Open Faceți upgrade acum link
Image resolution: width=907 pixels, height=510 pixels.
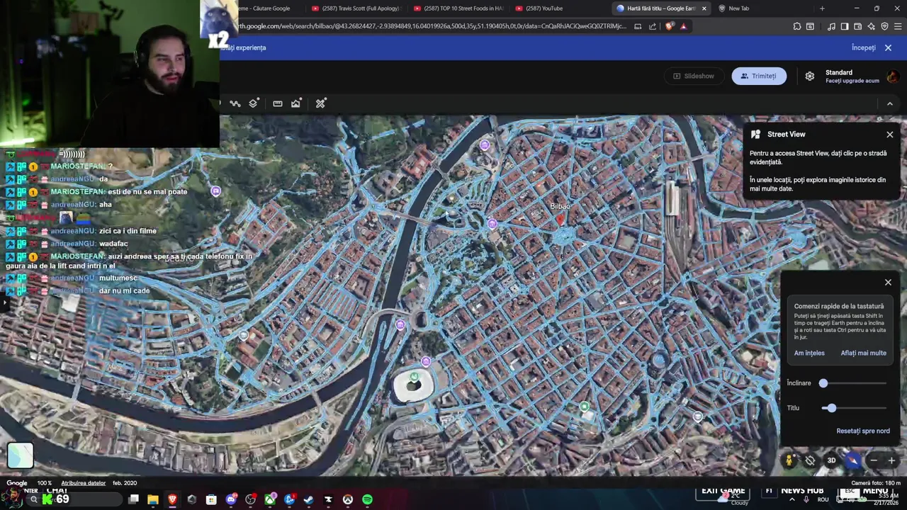tap(852, 81)
